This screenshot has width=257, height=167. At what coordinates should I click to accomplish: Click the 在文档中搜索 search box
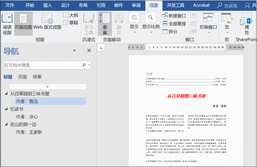click(x=40, y=65)
